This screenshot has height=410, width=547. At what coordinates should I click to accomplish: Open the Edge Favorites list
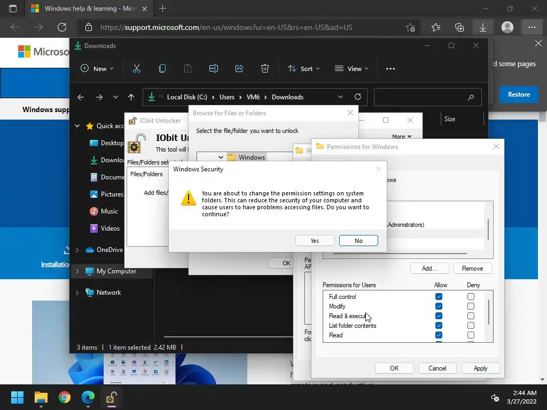click(436, 27)
